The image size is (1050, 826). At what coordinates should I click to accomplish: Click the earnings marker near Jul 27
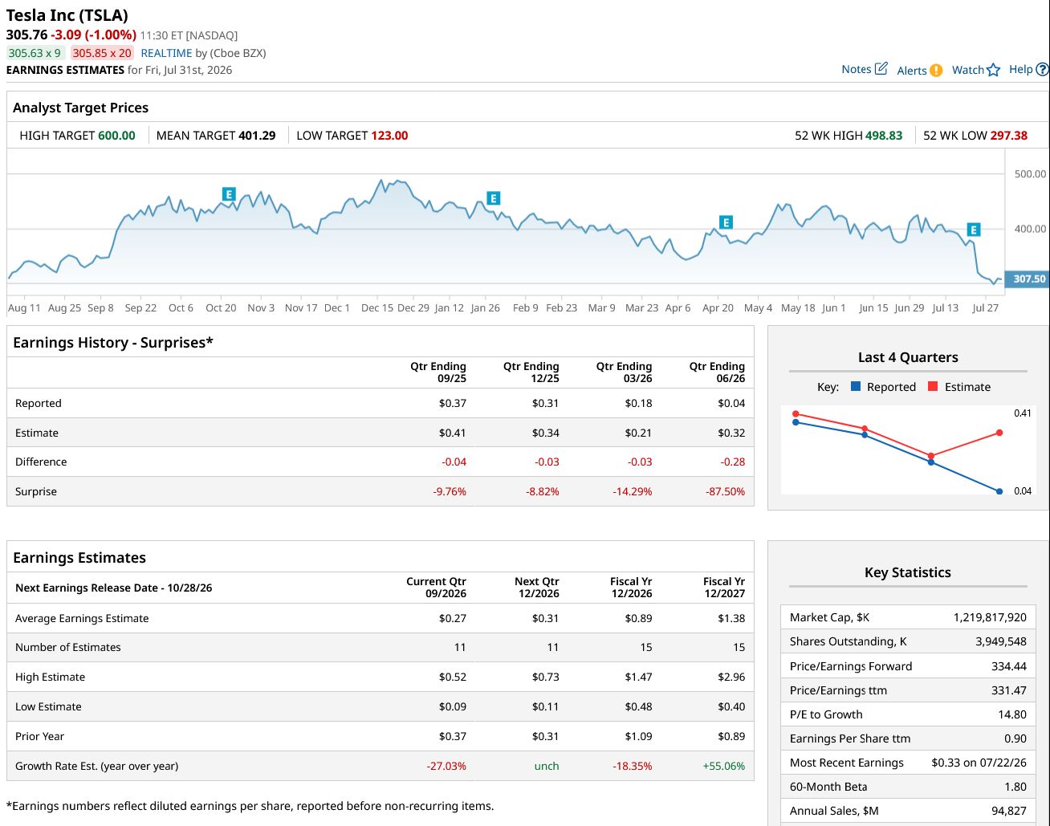coord(974,230)
